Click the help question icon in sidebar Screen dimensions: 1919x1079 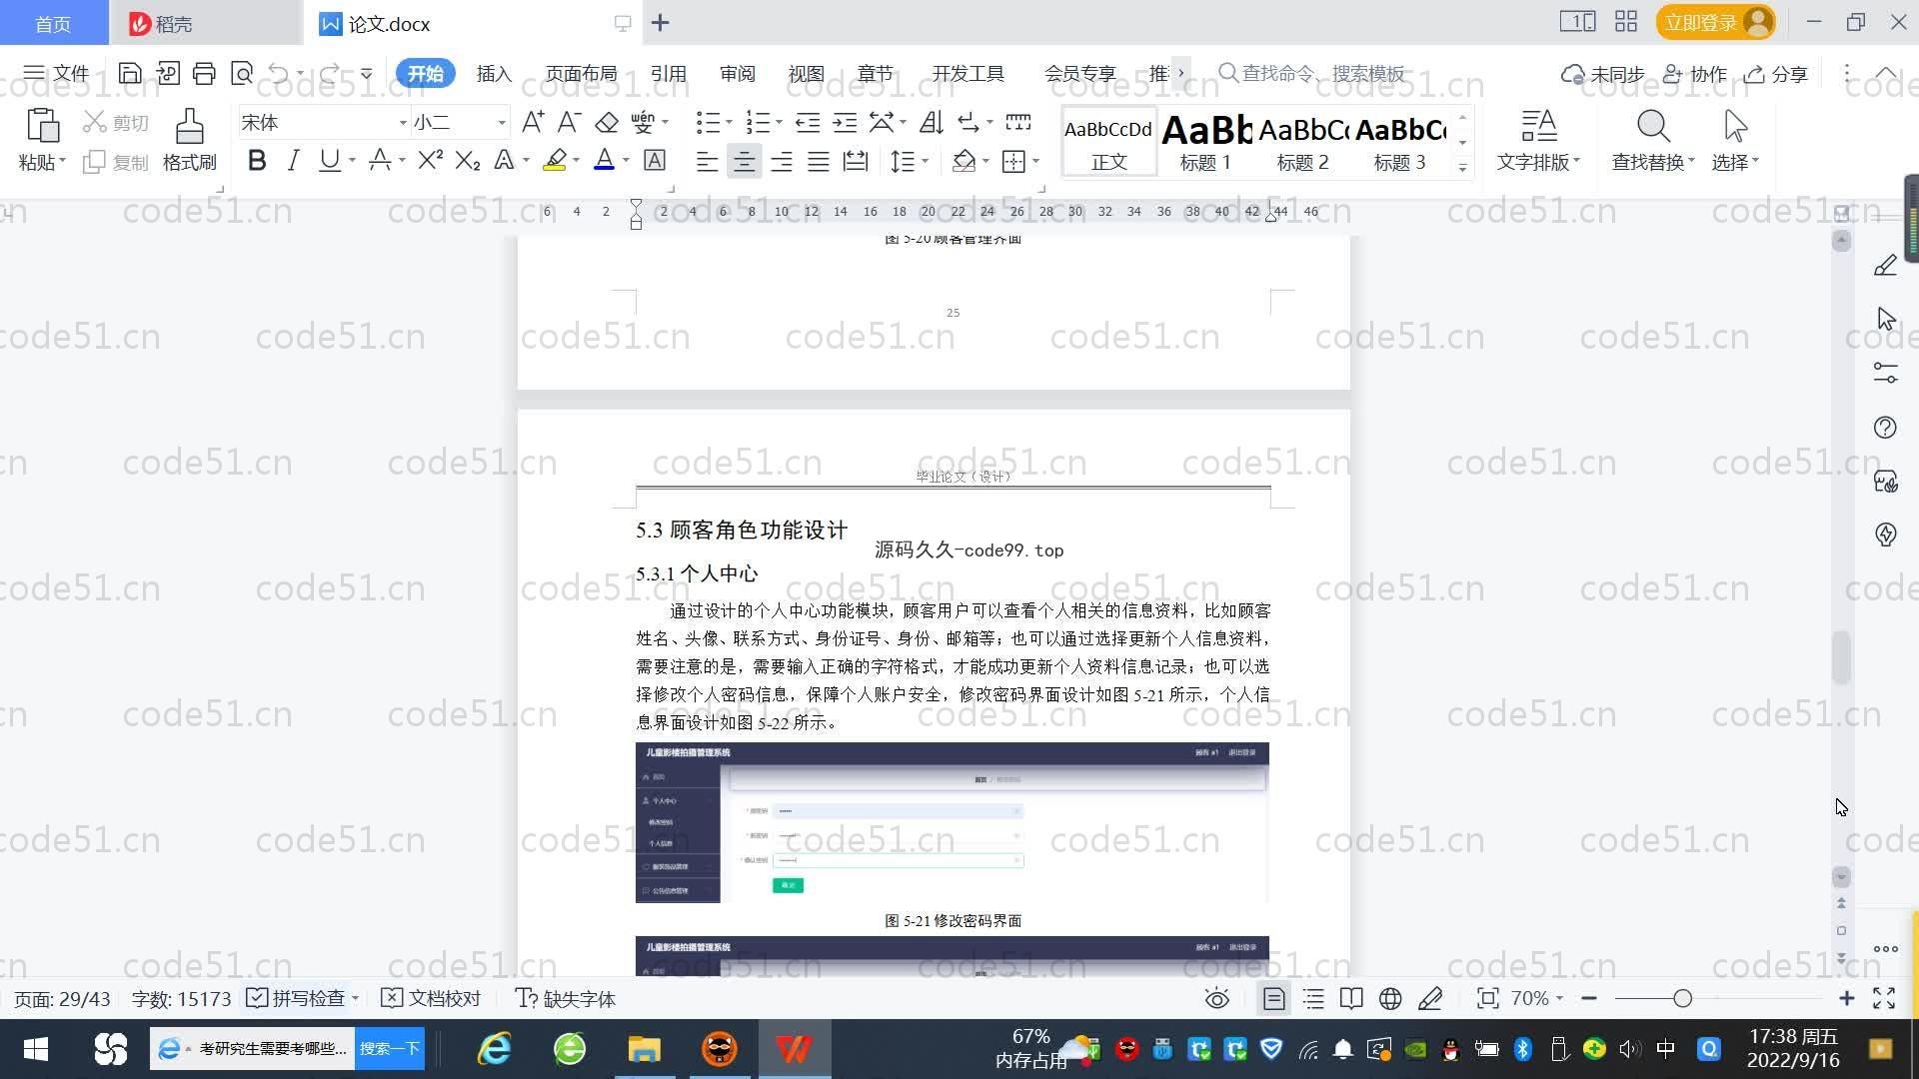(x=1885, y=428)
